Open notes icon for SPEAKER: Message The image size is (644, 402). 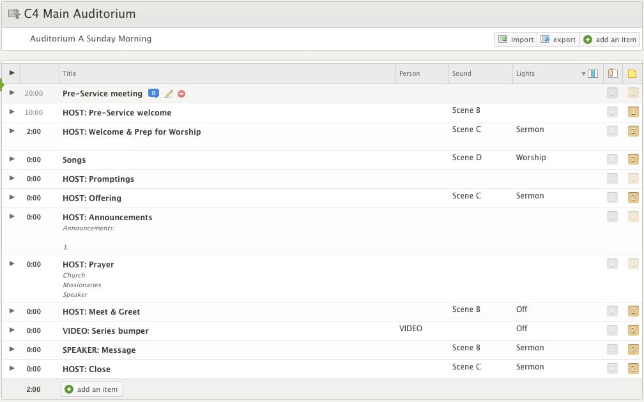[x=633, y=350]
